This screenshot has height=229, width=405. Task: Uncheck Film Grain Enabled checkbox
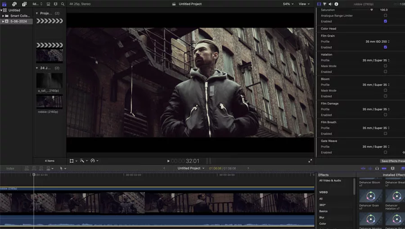pyautogui.click(x=385, y=47)
